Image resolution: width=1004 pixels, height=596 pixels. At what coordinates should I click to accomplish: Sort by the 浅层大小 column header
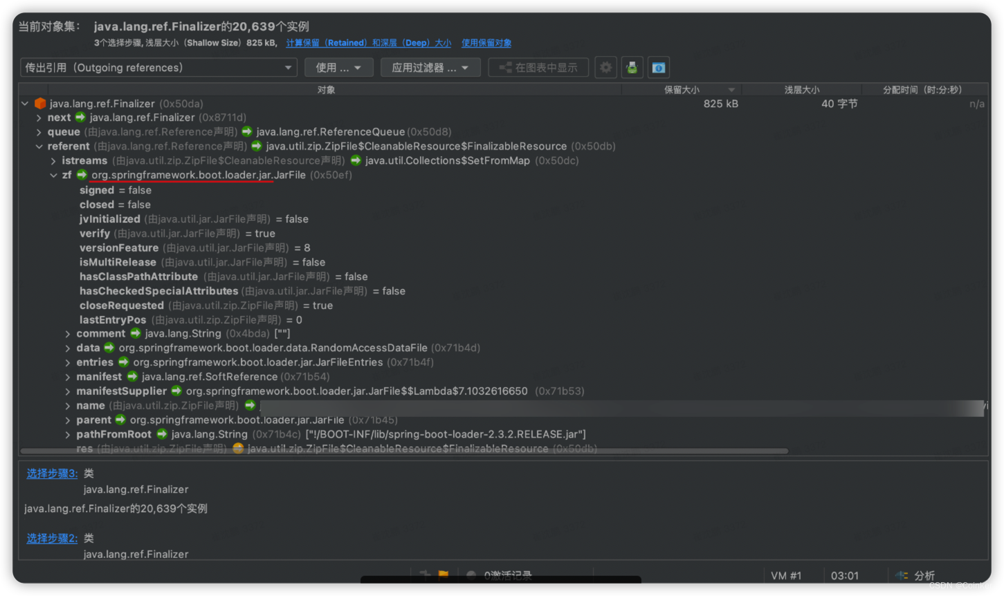tap(802, 90)
